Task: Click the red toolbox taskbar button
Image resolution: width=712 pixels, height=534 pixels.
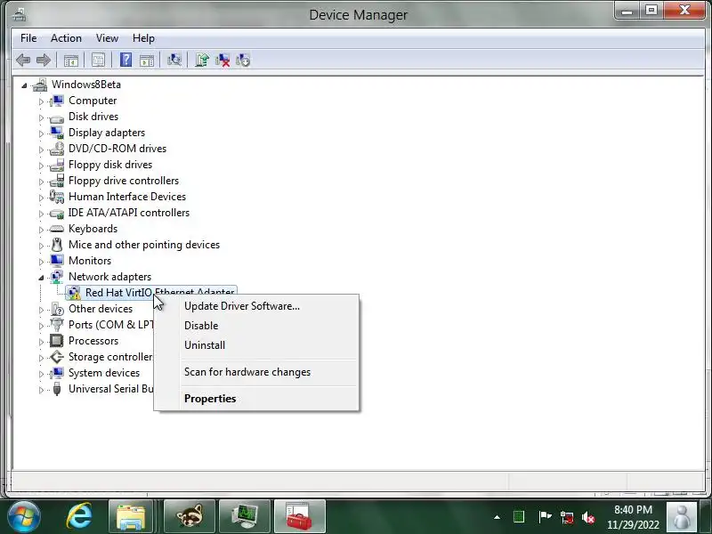Action: click(x=300, y=516)
